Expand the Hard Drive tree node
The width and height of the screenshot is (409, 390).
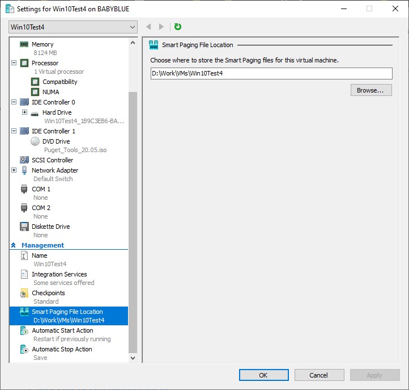(24, 112)
